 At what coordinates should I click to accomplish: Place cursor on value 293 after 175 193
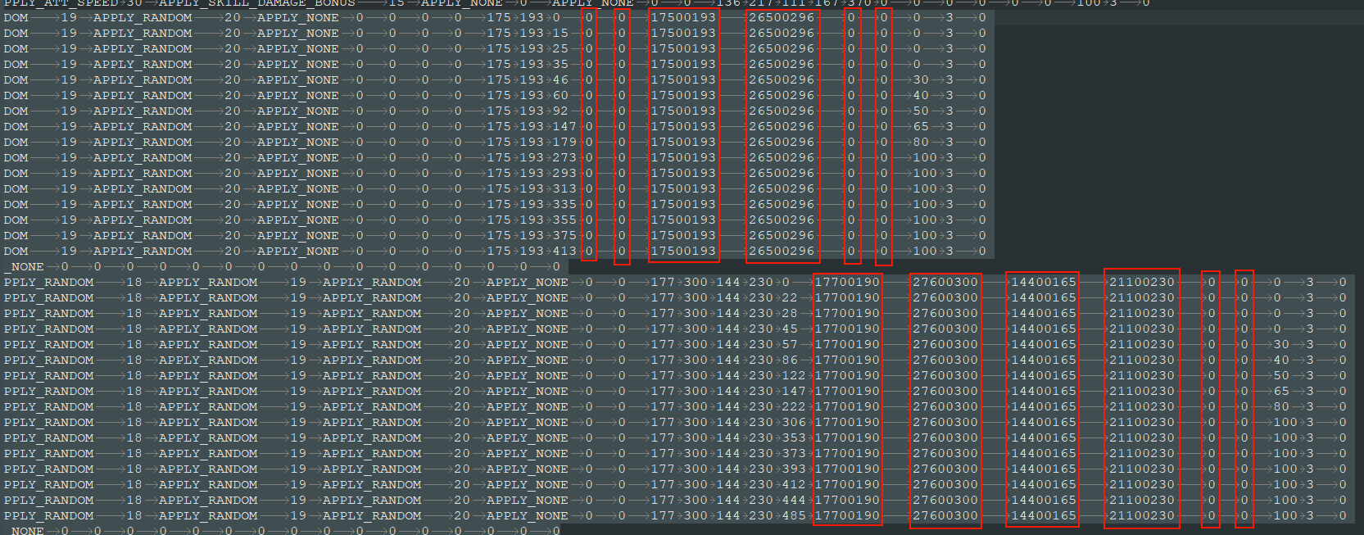click(564, 174)
